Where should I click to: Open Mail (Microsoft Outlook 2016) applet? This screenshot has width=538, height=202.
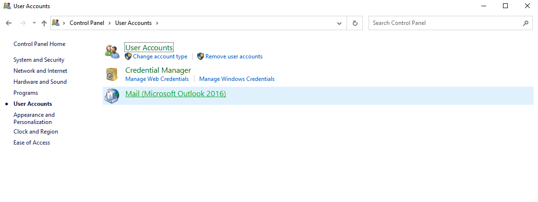click(x=175, y=94)
